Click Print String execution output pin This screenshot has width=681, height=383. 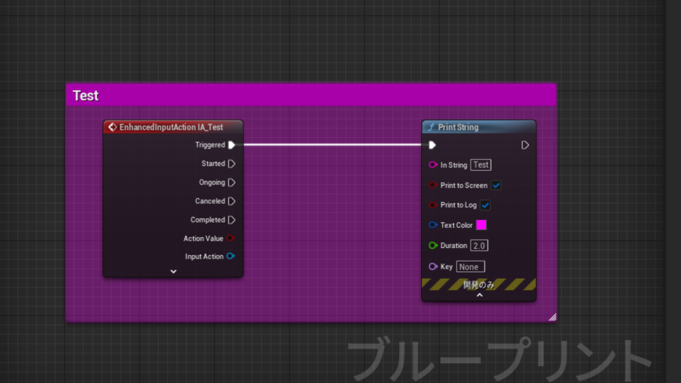pos(525,145)
